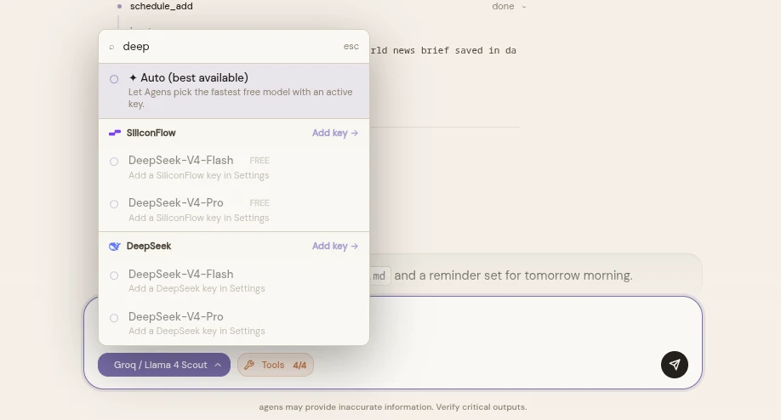Click the DeepSeek whale logo
781x420 pixels.
pos(115,247)
